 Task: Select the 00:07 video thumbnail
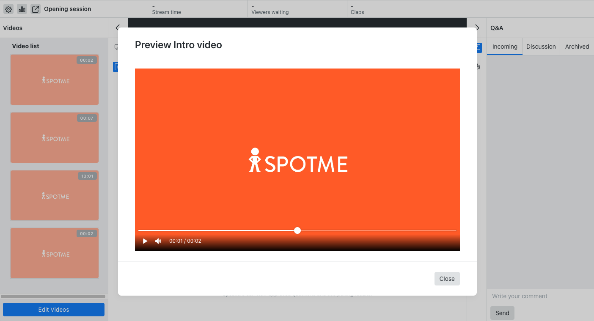(55, 137)
